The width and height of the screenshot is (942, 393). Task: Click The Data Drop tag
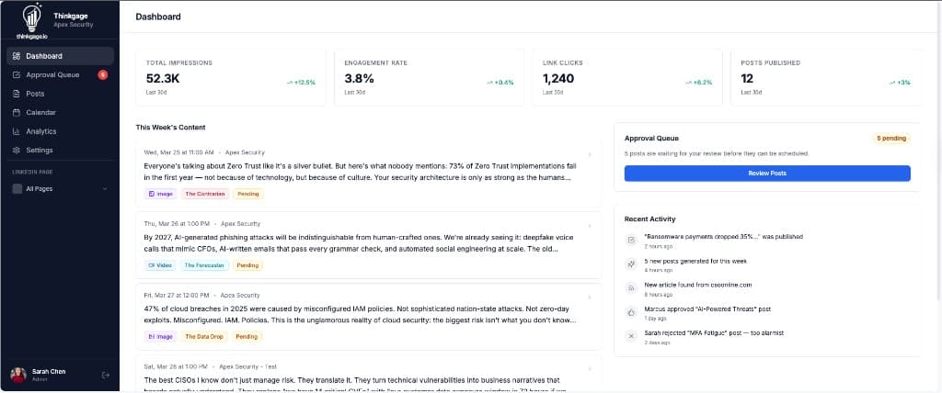pyautogui.click(x=204, y=337)
